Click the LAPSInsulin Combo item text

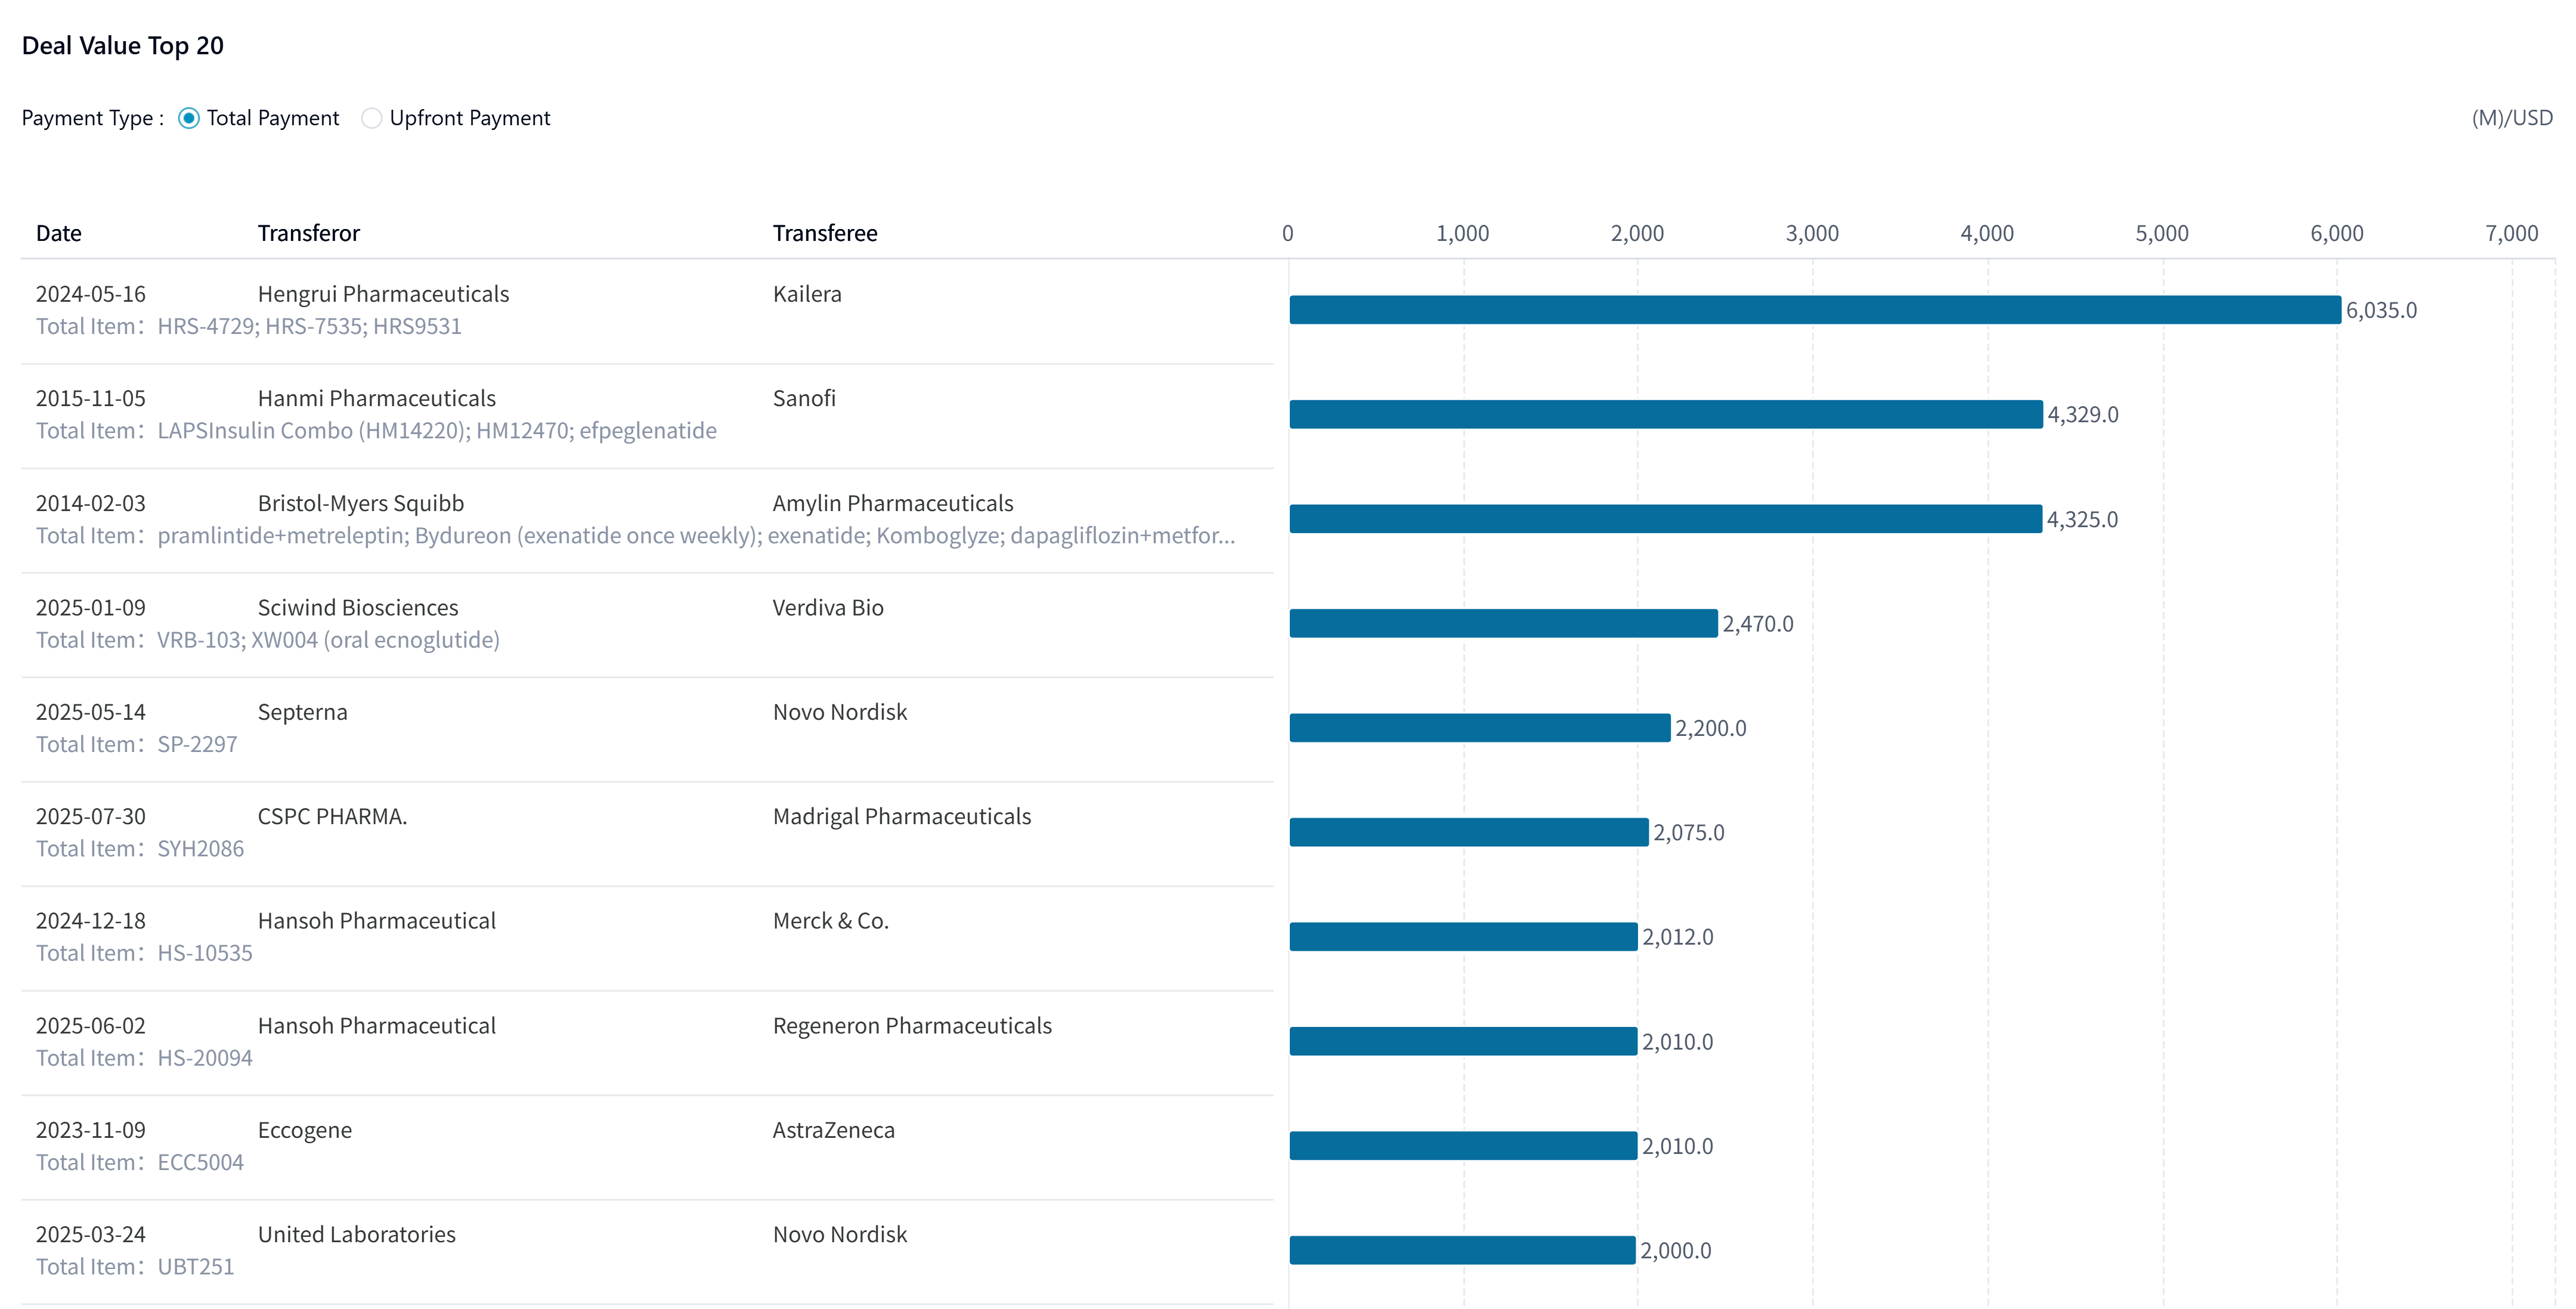click(437, 431)
